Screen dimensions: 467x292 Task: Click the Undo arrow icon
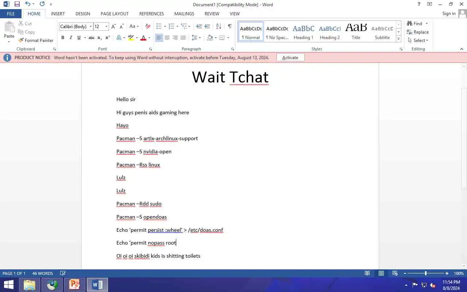tap(28, 4)
